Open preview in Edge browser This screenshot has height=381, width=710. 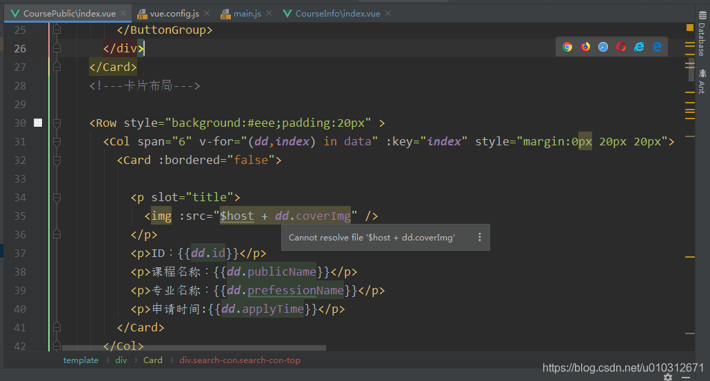click(657, 47)
